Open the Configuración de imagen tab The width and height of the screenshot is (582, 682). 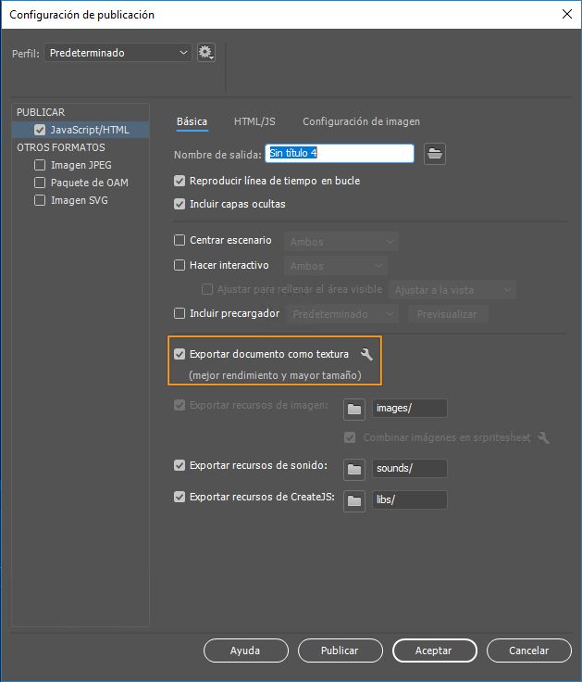(361, 121)
